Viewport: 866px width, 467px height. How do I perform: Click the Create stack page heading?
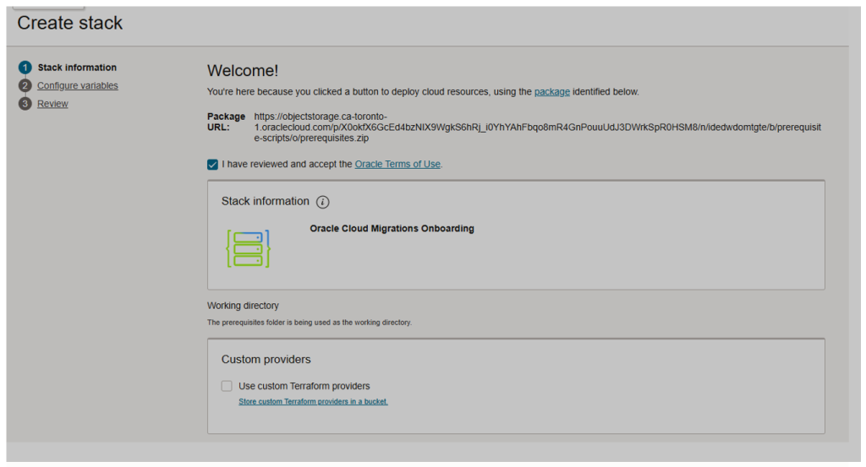click(70, 23)
